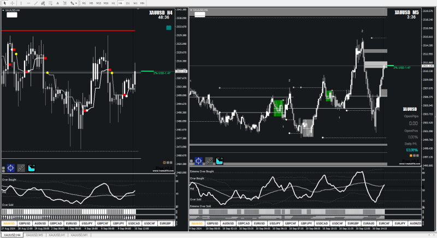Switch to XAUUSD,M1 chart tab

(x=79, y=235)
